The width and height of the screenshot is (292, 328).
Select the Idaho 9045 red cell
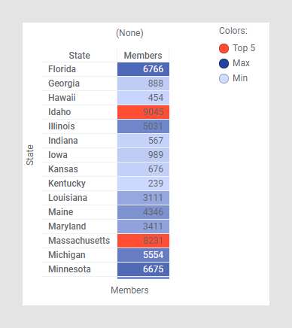click(x=143, y=112)
